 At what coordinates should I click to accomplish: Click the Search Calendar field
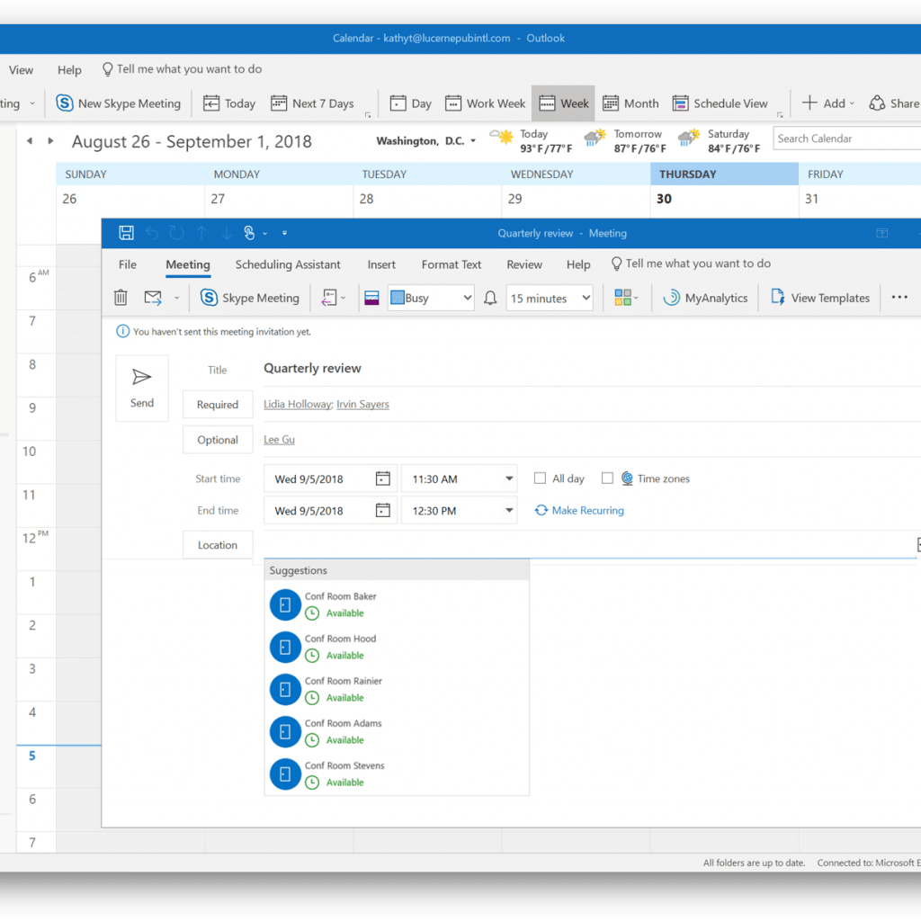pos(845,139)
